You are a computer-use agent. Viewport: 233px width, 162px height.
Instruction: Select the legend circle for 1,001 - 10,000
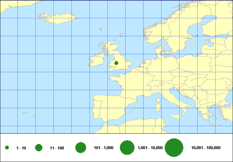127,148
